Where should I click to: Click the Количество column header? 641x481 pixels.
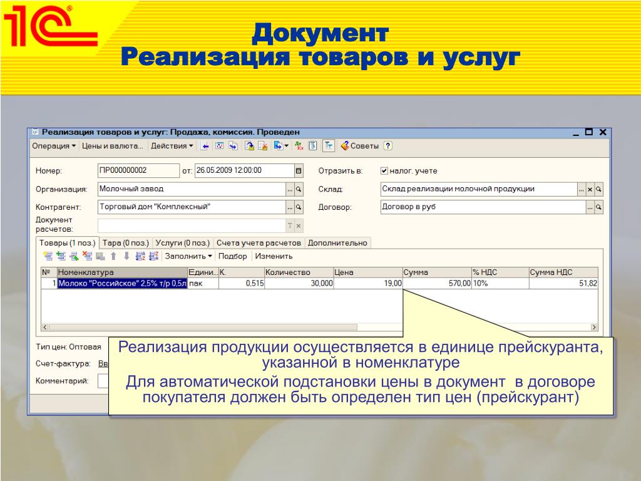tap(299, 272)
